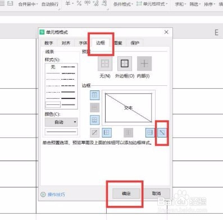Viewport: 223px width, 220px height.
Task: Select the 内部(I) inside border preset
Action: coord(144,63)
